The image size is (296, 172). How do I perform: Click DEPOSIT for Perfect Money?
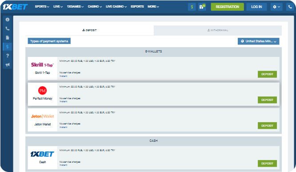[x=267, y=100]
